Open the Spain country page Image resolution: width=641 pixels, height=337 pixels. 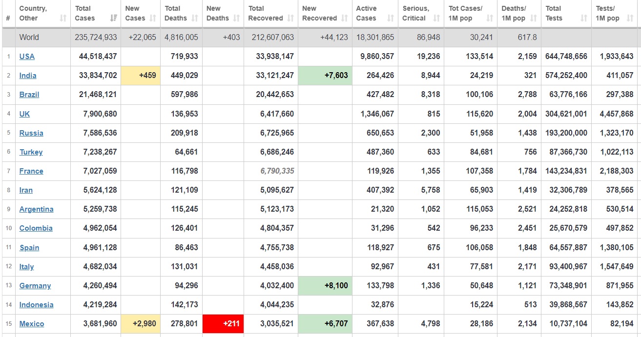29,247
